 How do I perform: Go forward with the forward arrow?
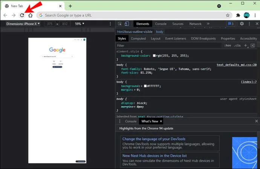[x=14, y=15]
